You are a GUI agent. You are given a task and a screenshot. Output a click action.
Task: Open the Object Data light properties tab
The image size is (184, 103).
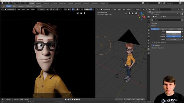[149, 49]
